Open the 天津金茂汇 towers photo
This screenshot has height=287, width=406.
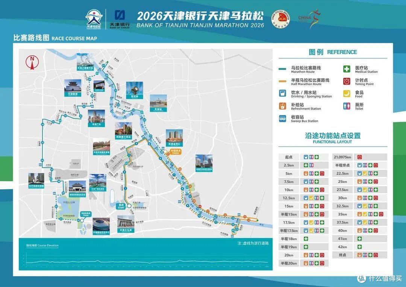click(x=174, y=138)
